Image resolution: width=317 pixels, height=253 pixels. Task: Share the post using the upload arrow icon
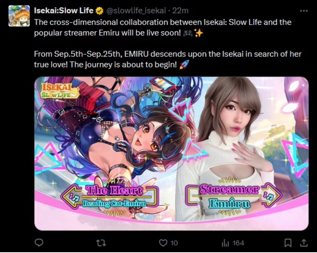coord(303,243)
